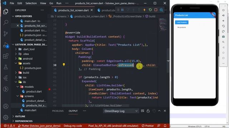Open the Testing flask view
229x128 pixels.
pyautogui.click(x=6, y=67)
